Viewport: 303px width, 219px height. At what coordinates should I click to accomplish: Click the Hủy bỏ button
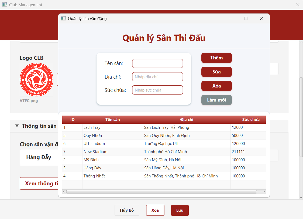pos(127,210)
